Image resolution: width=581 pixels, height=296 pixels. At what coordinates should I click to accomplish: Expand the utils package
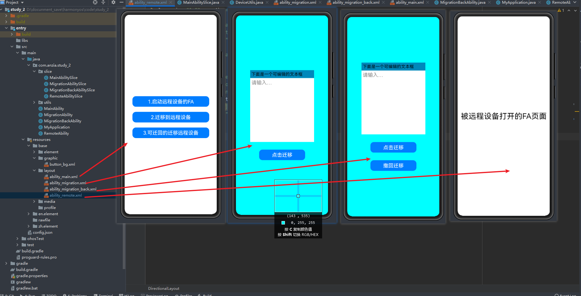tap(34, 102)
